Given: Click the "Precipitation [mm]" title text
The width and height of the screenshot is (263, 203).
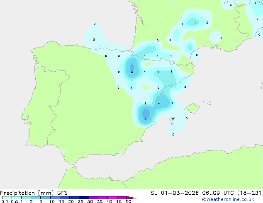Looking at the screenshot, I should coord(27,193).
